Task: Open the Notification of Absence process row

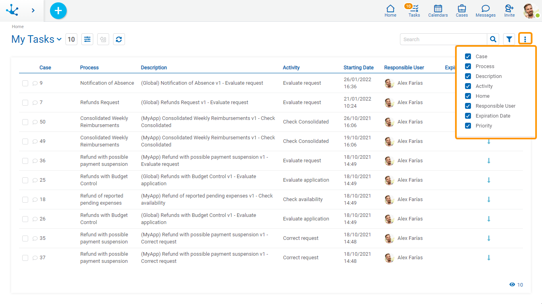Action: point(107,83)
